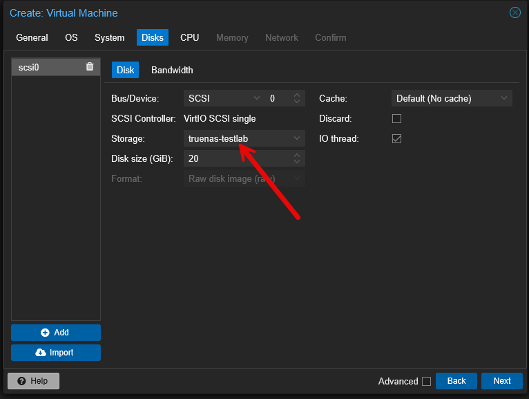Decrease the device number with down arrow
Image resolution: width=529 pixels, height=399 pixels.
[x=296, y=101]
